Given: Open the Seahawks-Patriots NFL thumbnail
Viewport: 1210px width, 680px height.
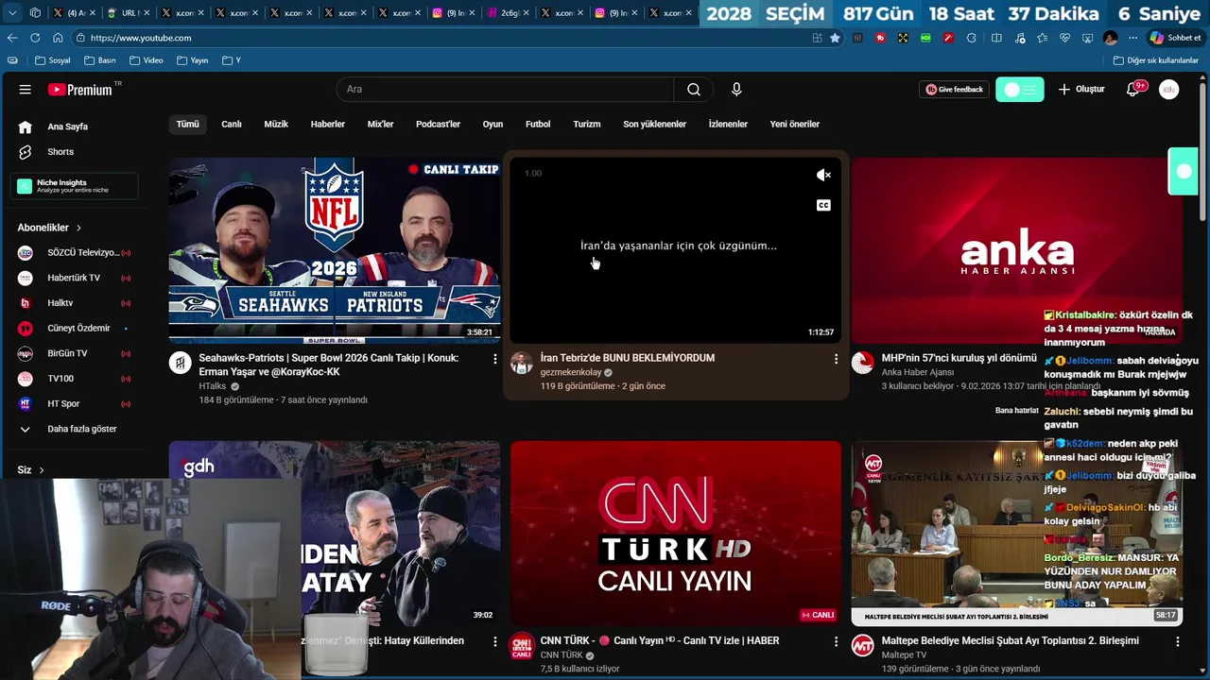Looking at the screenshot, I should click(x=335, y=250).
